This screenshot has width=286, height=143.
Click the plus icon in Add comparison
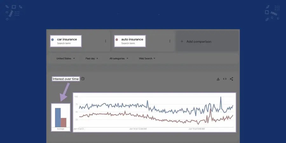[x=182, y=41]
